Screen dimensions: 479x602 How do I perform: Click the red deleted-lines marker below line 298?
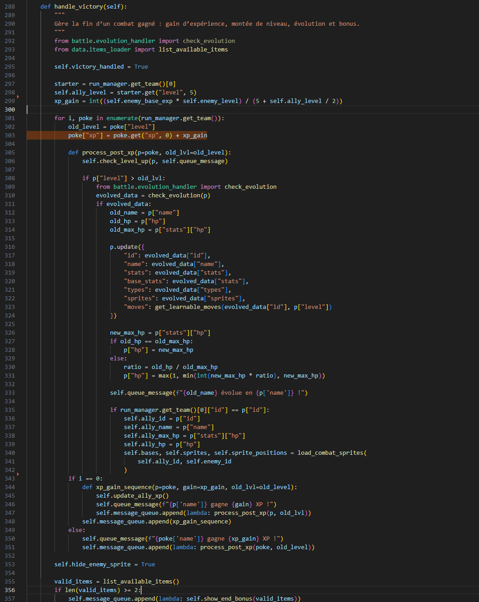(18, 97)
